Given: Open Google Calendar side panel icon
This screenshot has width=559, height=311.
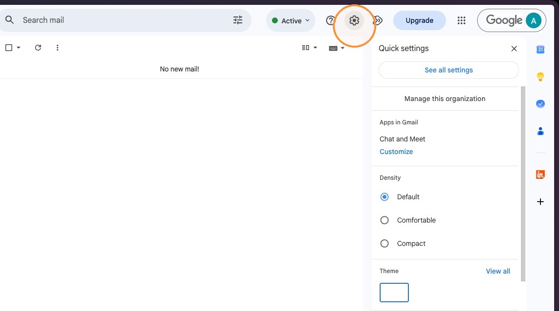Looking at the screenshot, I should pyautogui.click(x=540, y=50).
